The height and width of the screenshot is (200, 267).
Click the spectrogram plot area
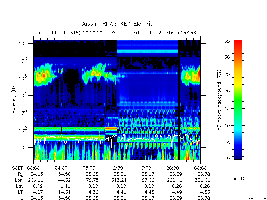coord(117,100)
